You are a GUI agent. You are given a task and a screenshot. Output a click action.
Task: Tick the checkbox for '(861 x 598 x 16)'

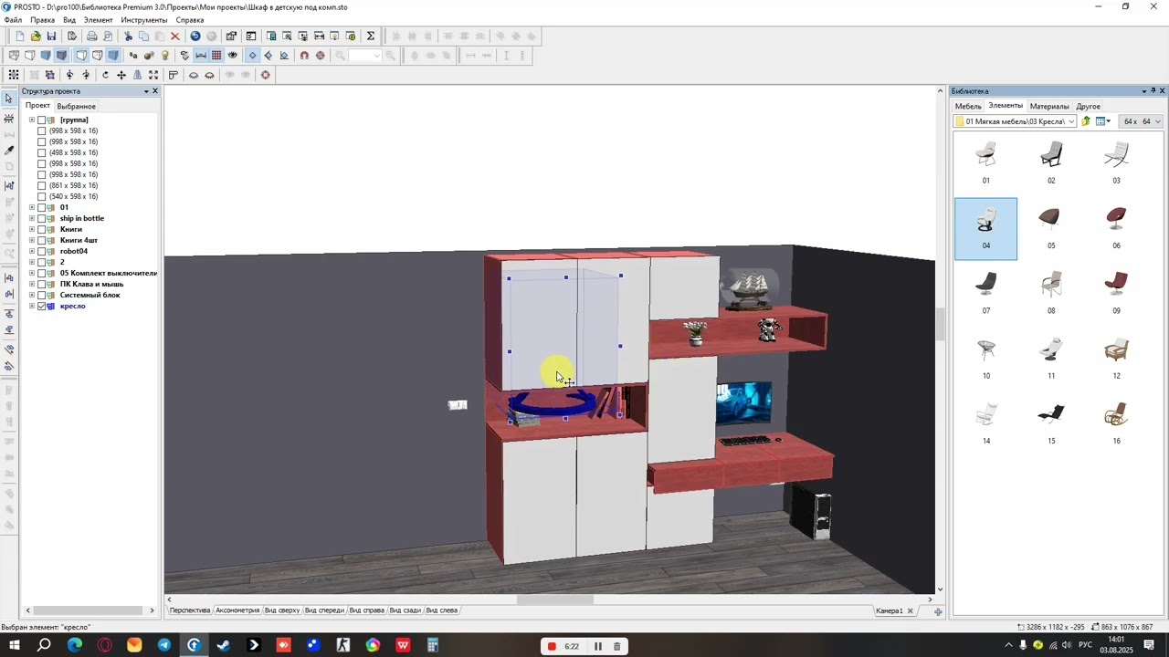coord(42,186)
